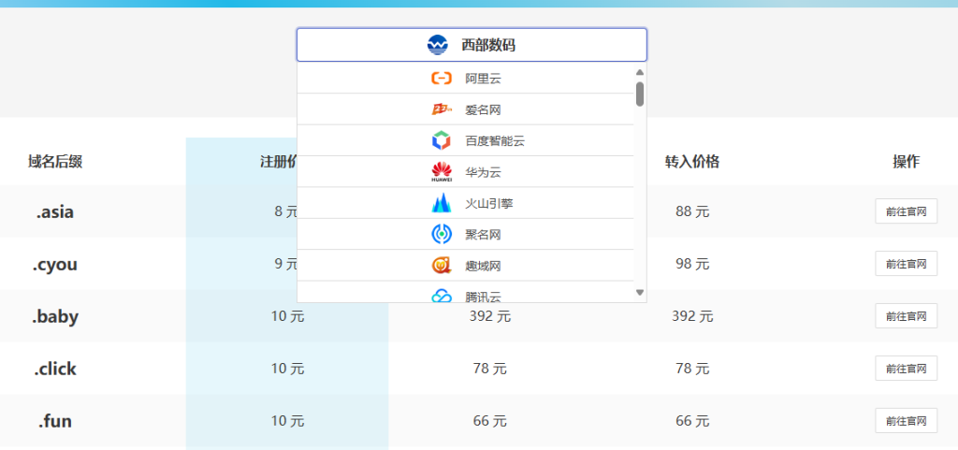Choose 百度智能云 in the dropdown list

(466, 141)
